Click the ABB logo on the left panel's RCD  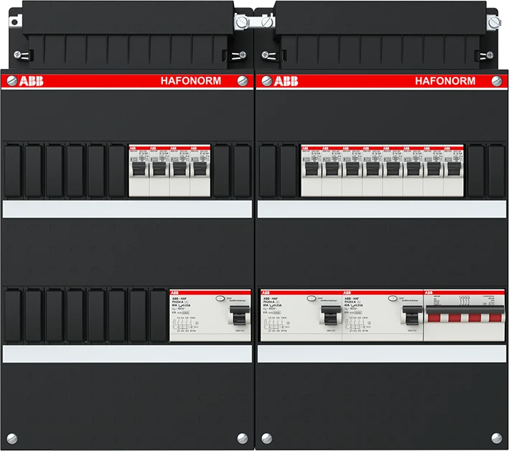click(x=175, y=294)
